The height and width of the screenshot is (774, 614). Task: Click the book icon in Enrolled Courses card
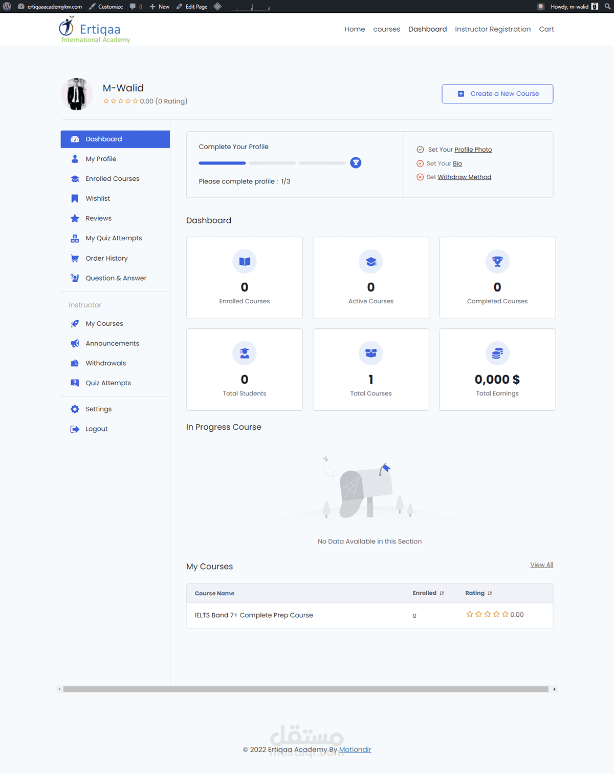click(245, 261)
